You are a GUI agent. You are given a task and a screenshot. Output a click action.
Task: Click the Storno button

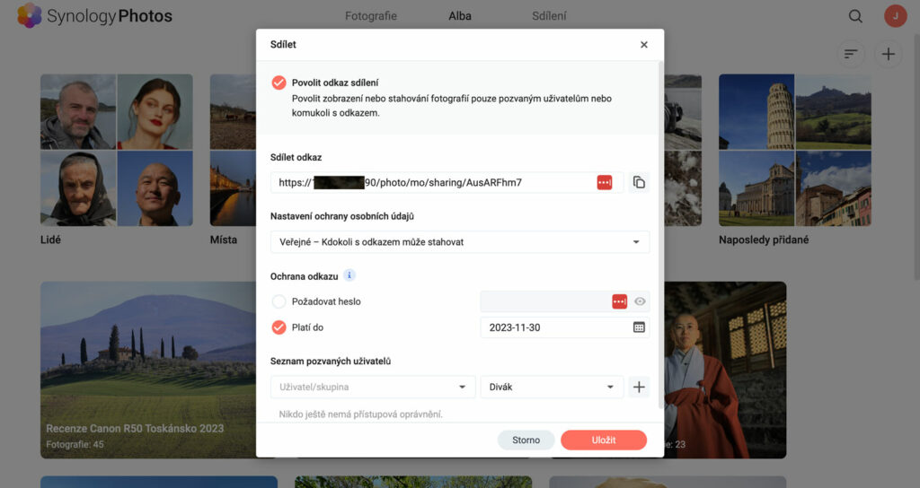[526, 440]
